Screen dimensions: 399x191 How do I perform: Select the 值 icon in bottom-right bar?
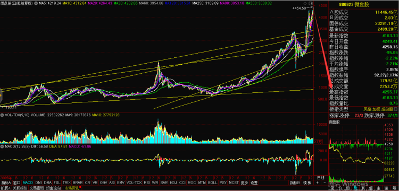point(371,188)
